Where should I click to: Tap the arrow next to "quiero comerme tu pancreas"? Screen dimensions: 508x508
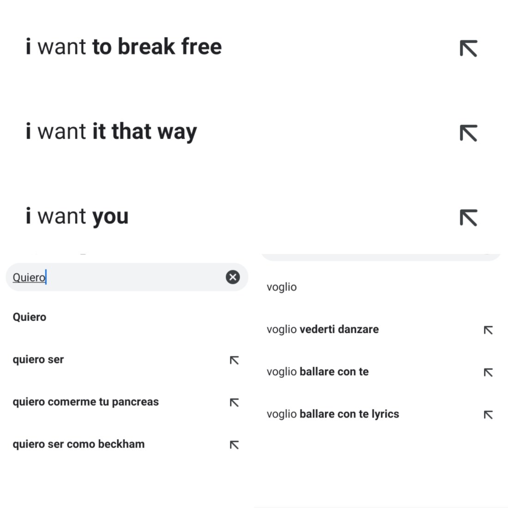click(x=235, y=403)
